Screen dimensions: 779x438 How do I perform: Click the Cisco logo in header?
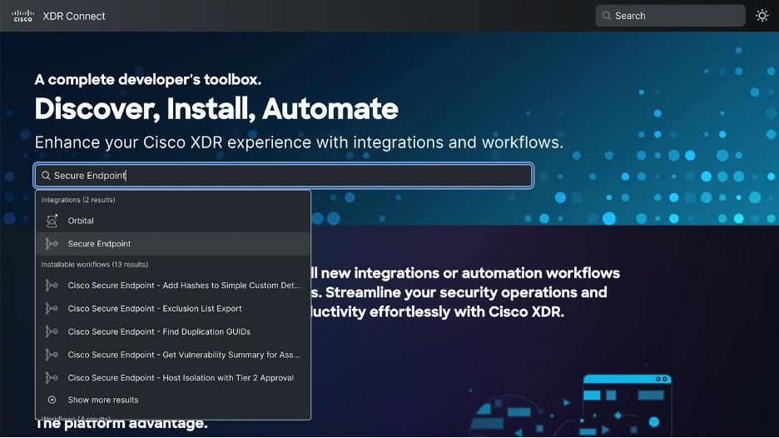pos(22,16)
